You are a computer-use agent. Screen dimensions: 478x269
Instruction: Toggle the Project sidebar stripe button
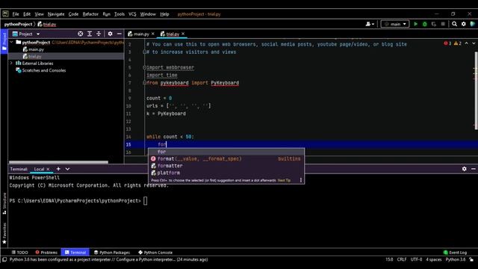4,42
